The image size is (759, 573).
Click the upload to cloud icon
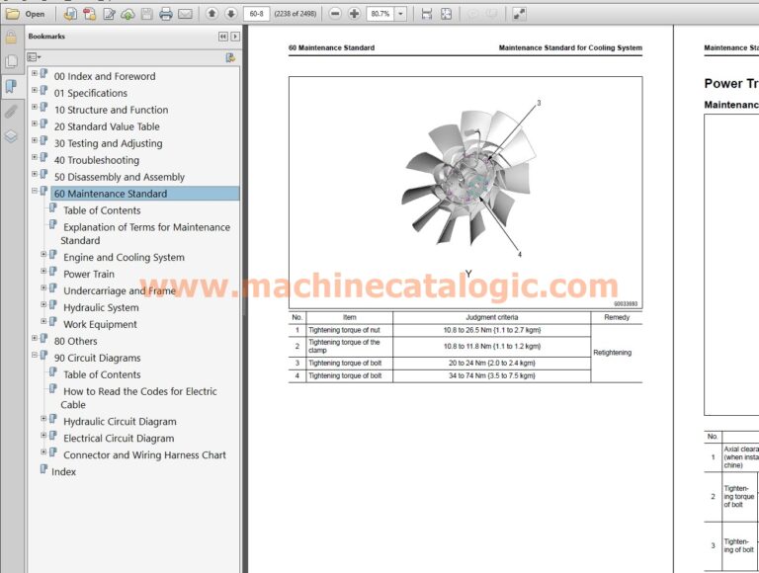pos(127,14)
